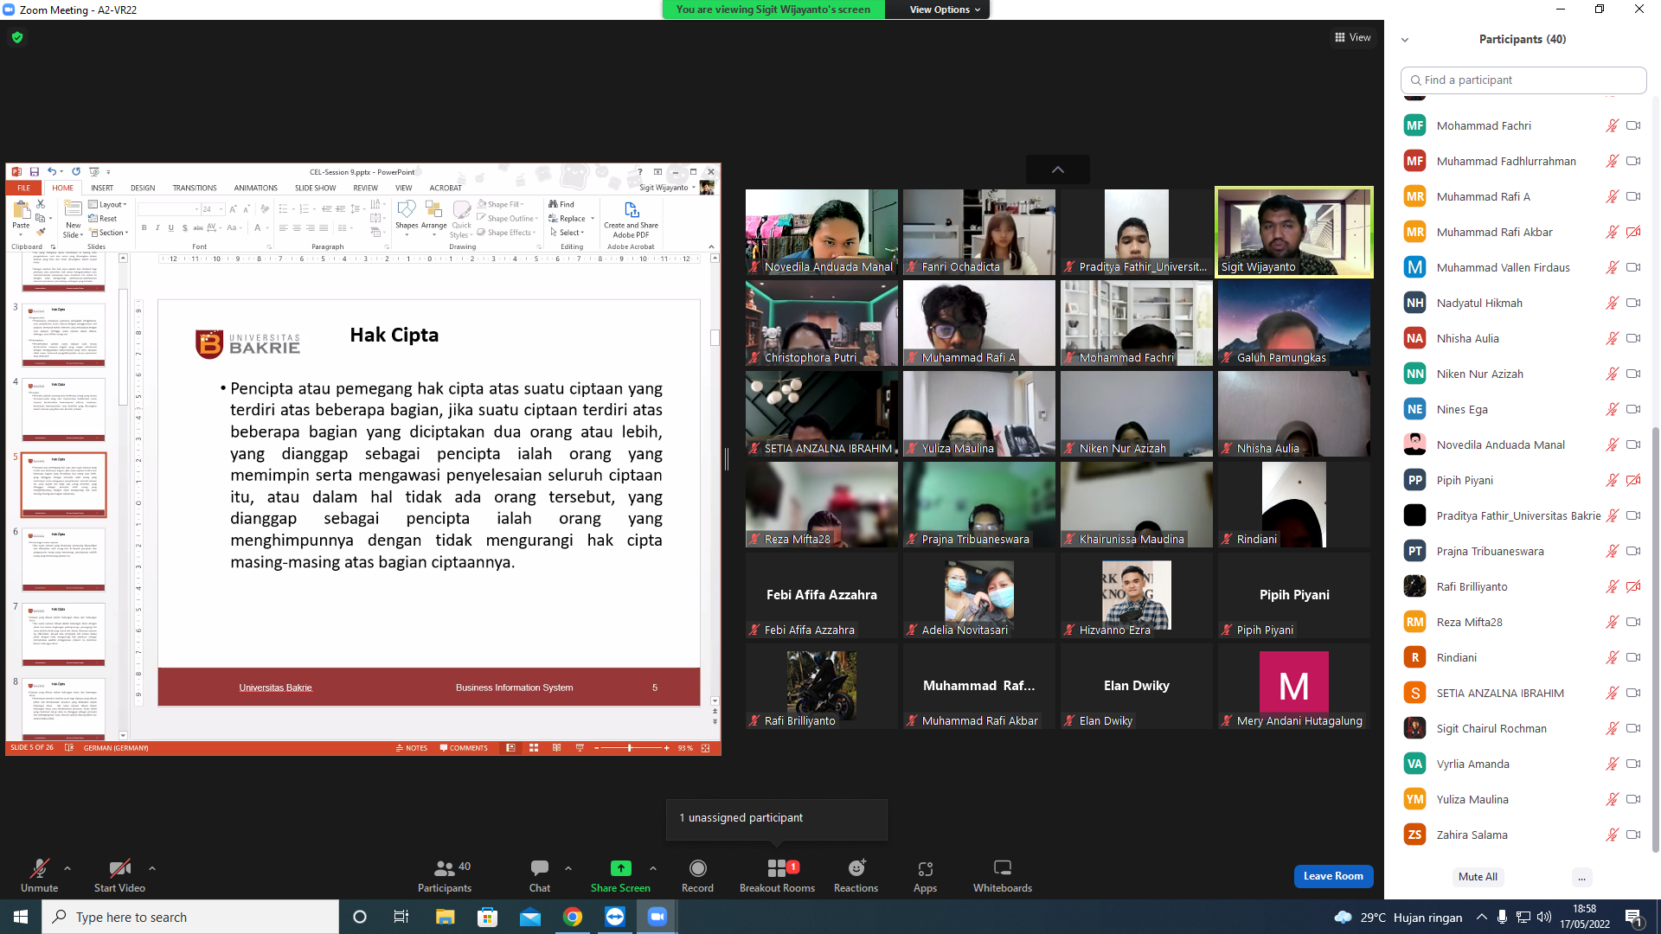Image resolution: width=1661 pixels, height=934 pixels.
Task: Click the green Share Screen icon
Action: pos(620,868)
